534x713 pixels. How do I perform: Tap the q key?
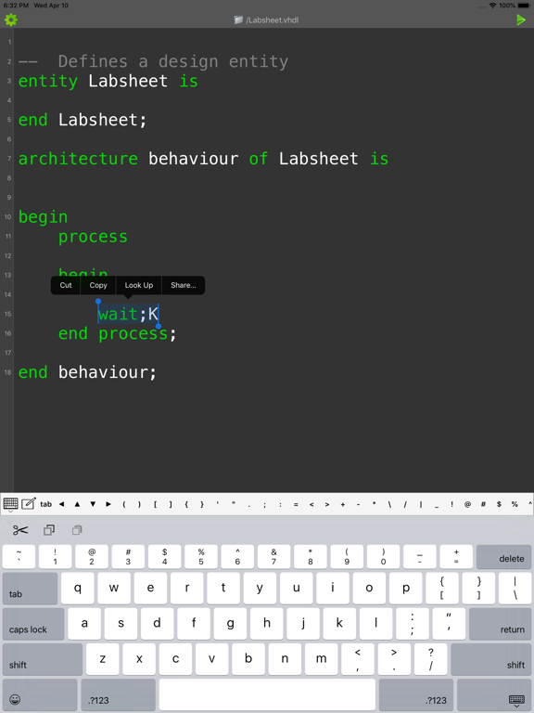(78, 589)
